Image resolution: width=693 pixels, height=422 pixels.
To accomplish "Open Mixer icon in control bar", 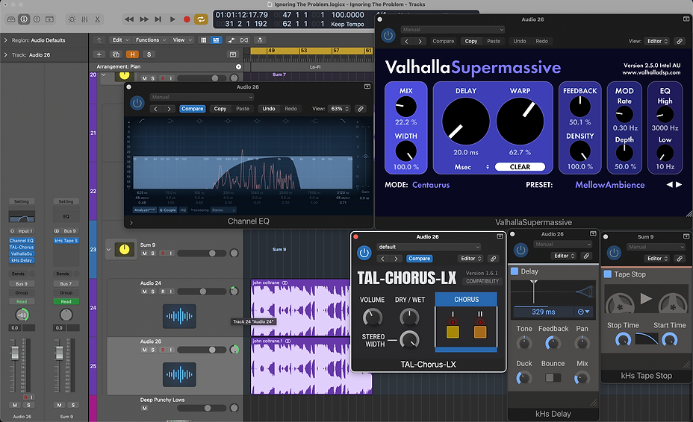I will click(x=84, y=19).
